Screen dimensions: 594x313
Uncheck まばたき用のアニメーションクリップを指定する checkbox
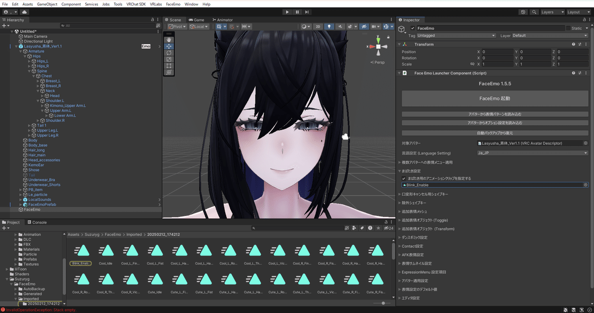404,178
